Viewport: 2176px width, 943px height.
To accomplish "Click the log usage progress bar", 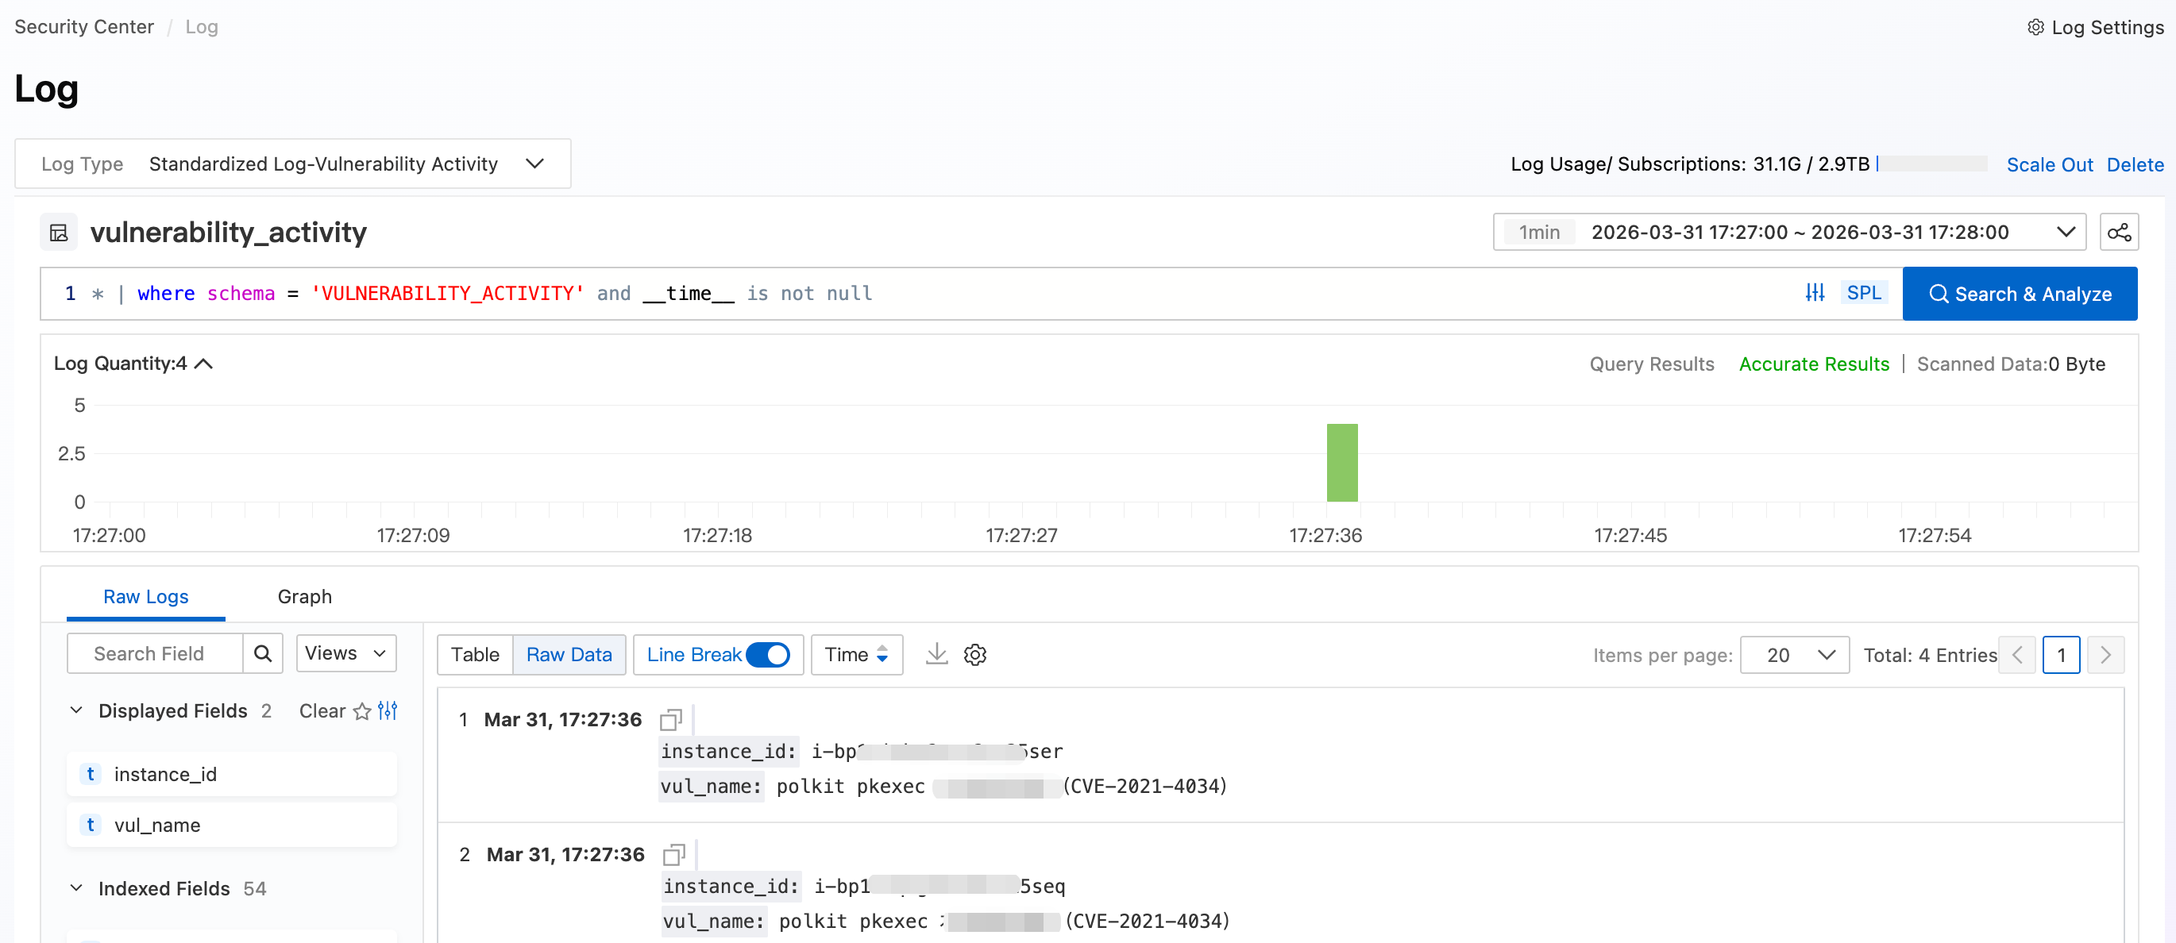I will [1931, 164].
